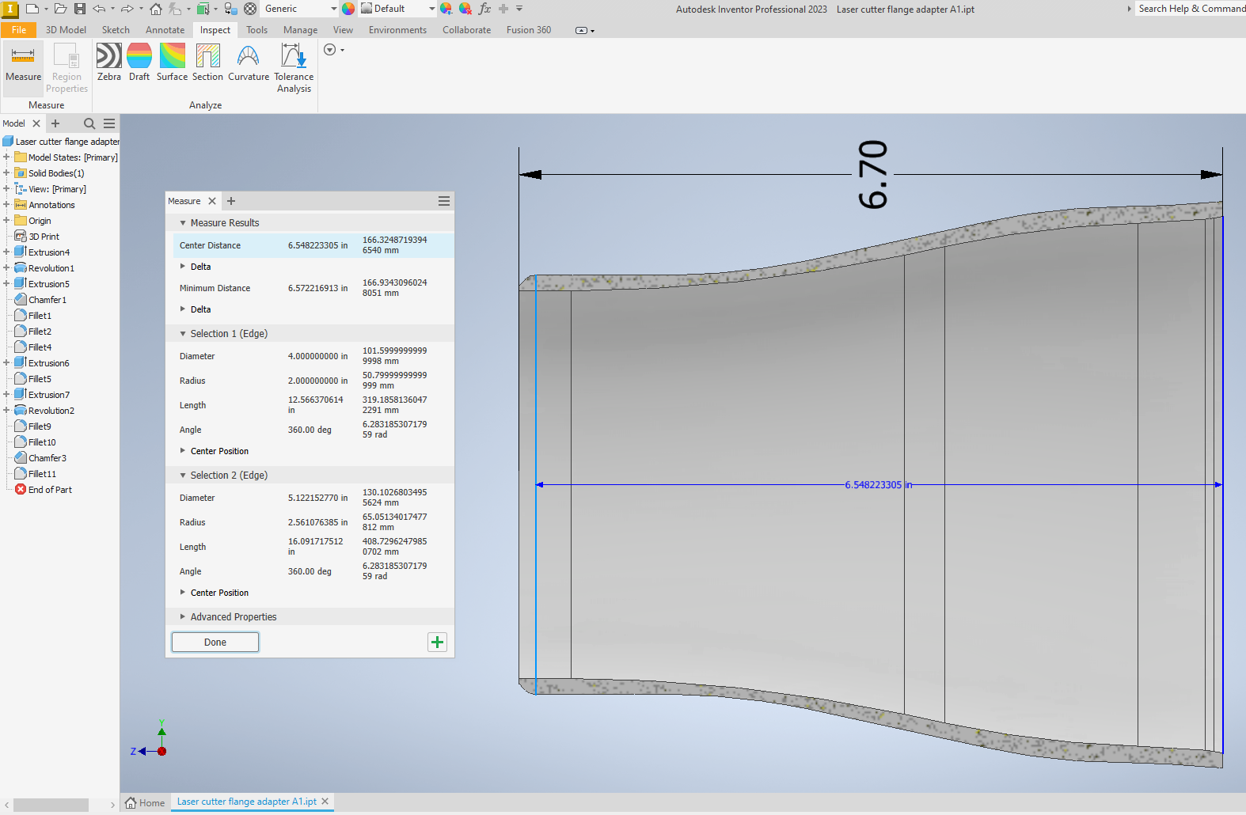Close the Model browser tab

click(36, 123)
